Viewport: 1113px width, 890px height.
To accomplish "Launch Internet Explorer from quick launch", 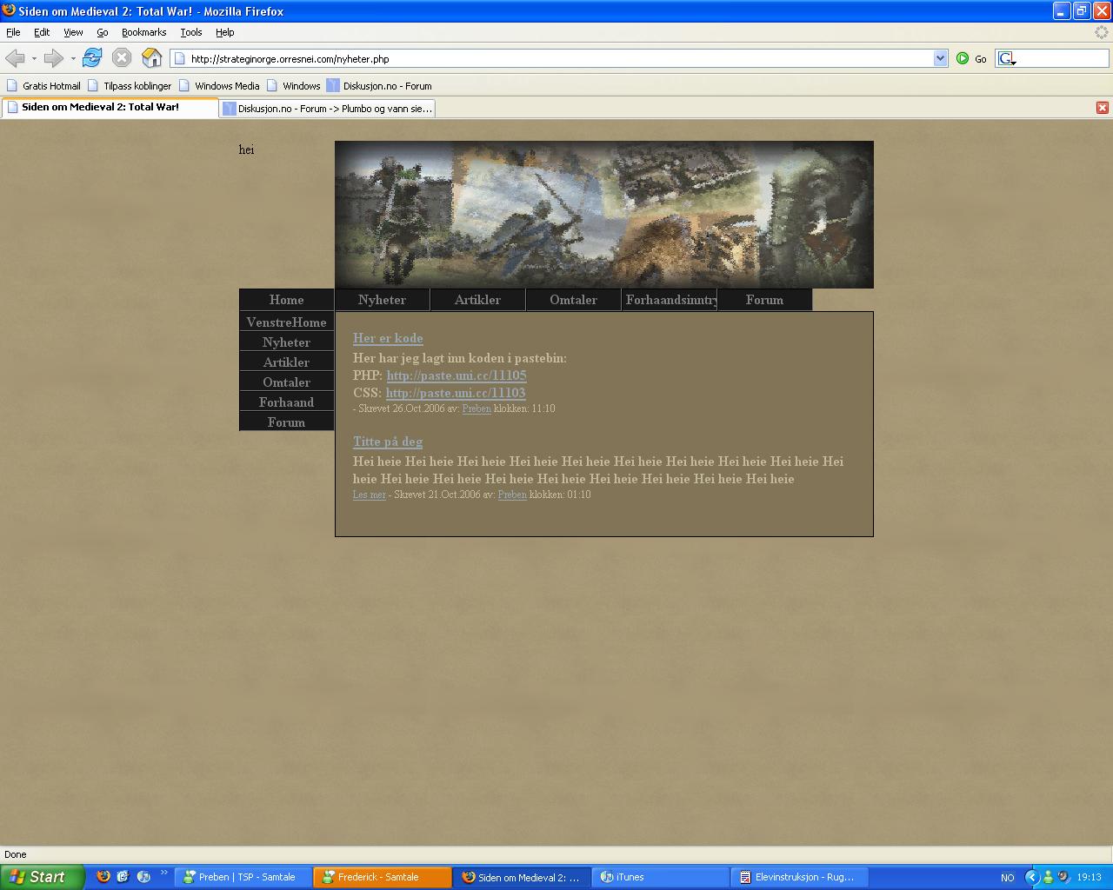I will tap(123, 877).
